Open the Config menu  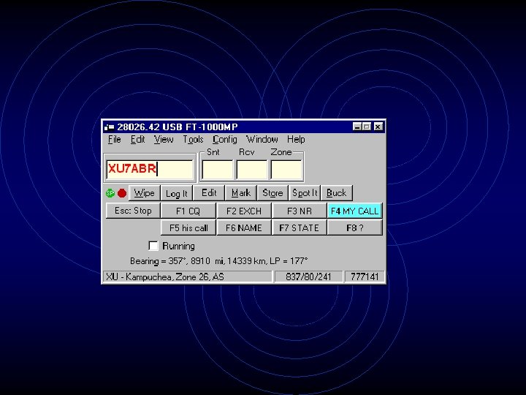tap(225, 139)
